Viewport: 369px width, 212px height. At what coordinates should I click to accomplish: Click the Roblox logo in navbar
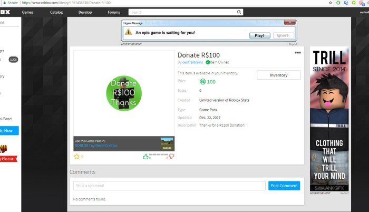[5, 12]
